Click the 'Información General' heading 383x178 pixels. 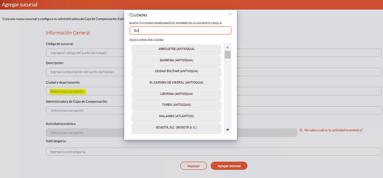click(x=68, y=33)
